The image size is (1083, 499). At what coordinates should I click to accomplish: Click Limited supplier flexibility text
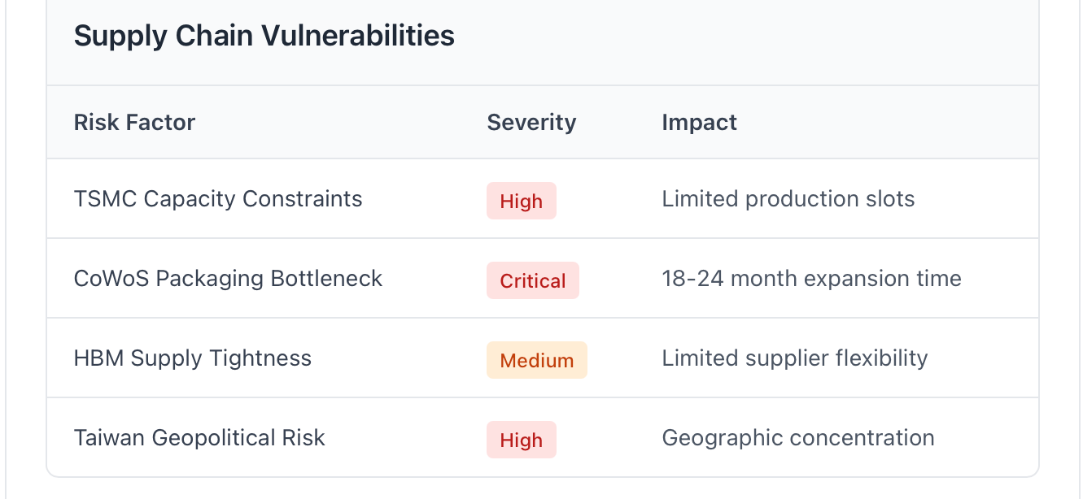[795, 358]
